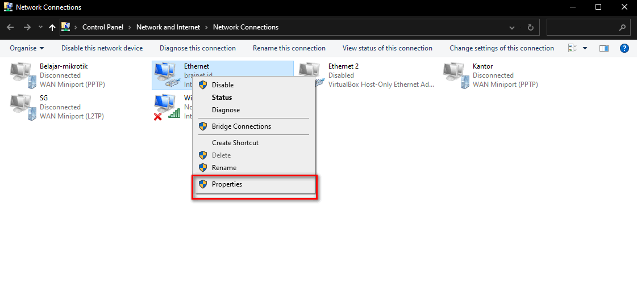
Task: Open the Help question mark icon
Action: (x=624, y=48)
